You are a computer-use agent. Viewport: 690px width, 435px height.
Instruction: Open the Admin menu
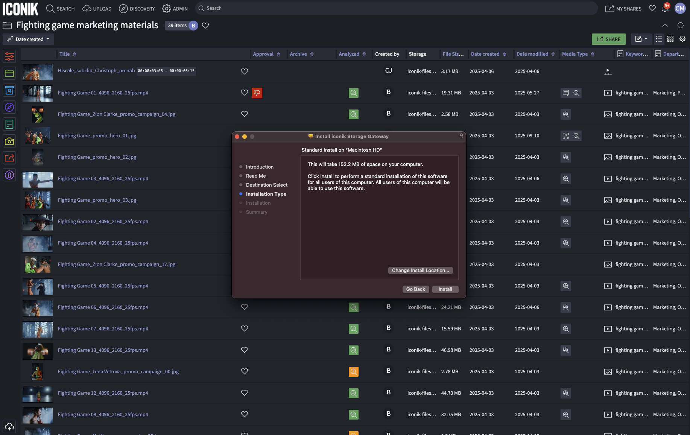click(x=175, y=9)
